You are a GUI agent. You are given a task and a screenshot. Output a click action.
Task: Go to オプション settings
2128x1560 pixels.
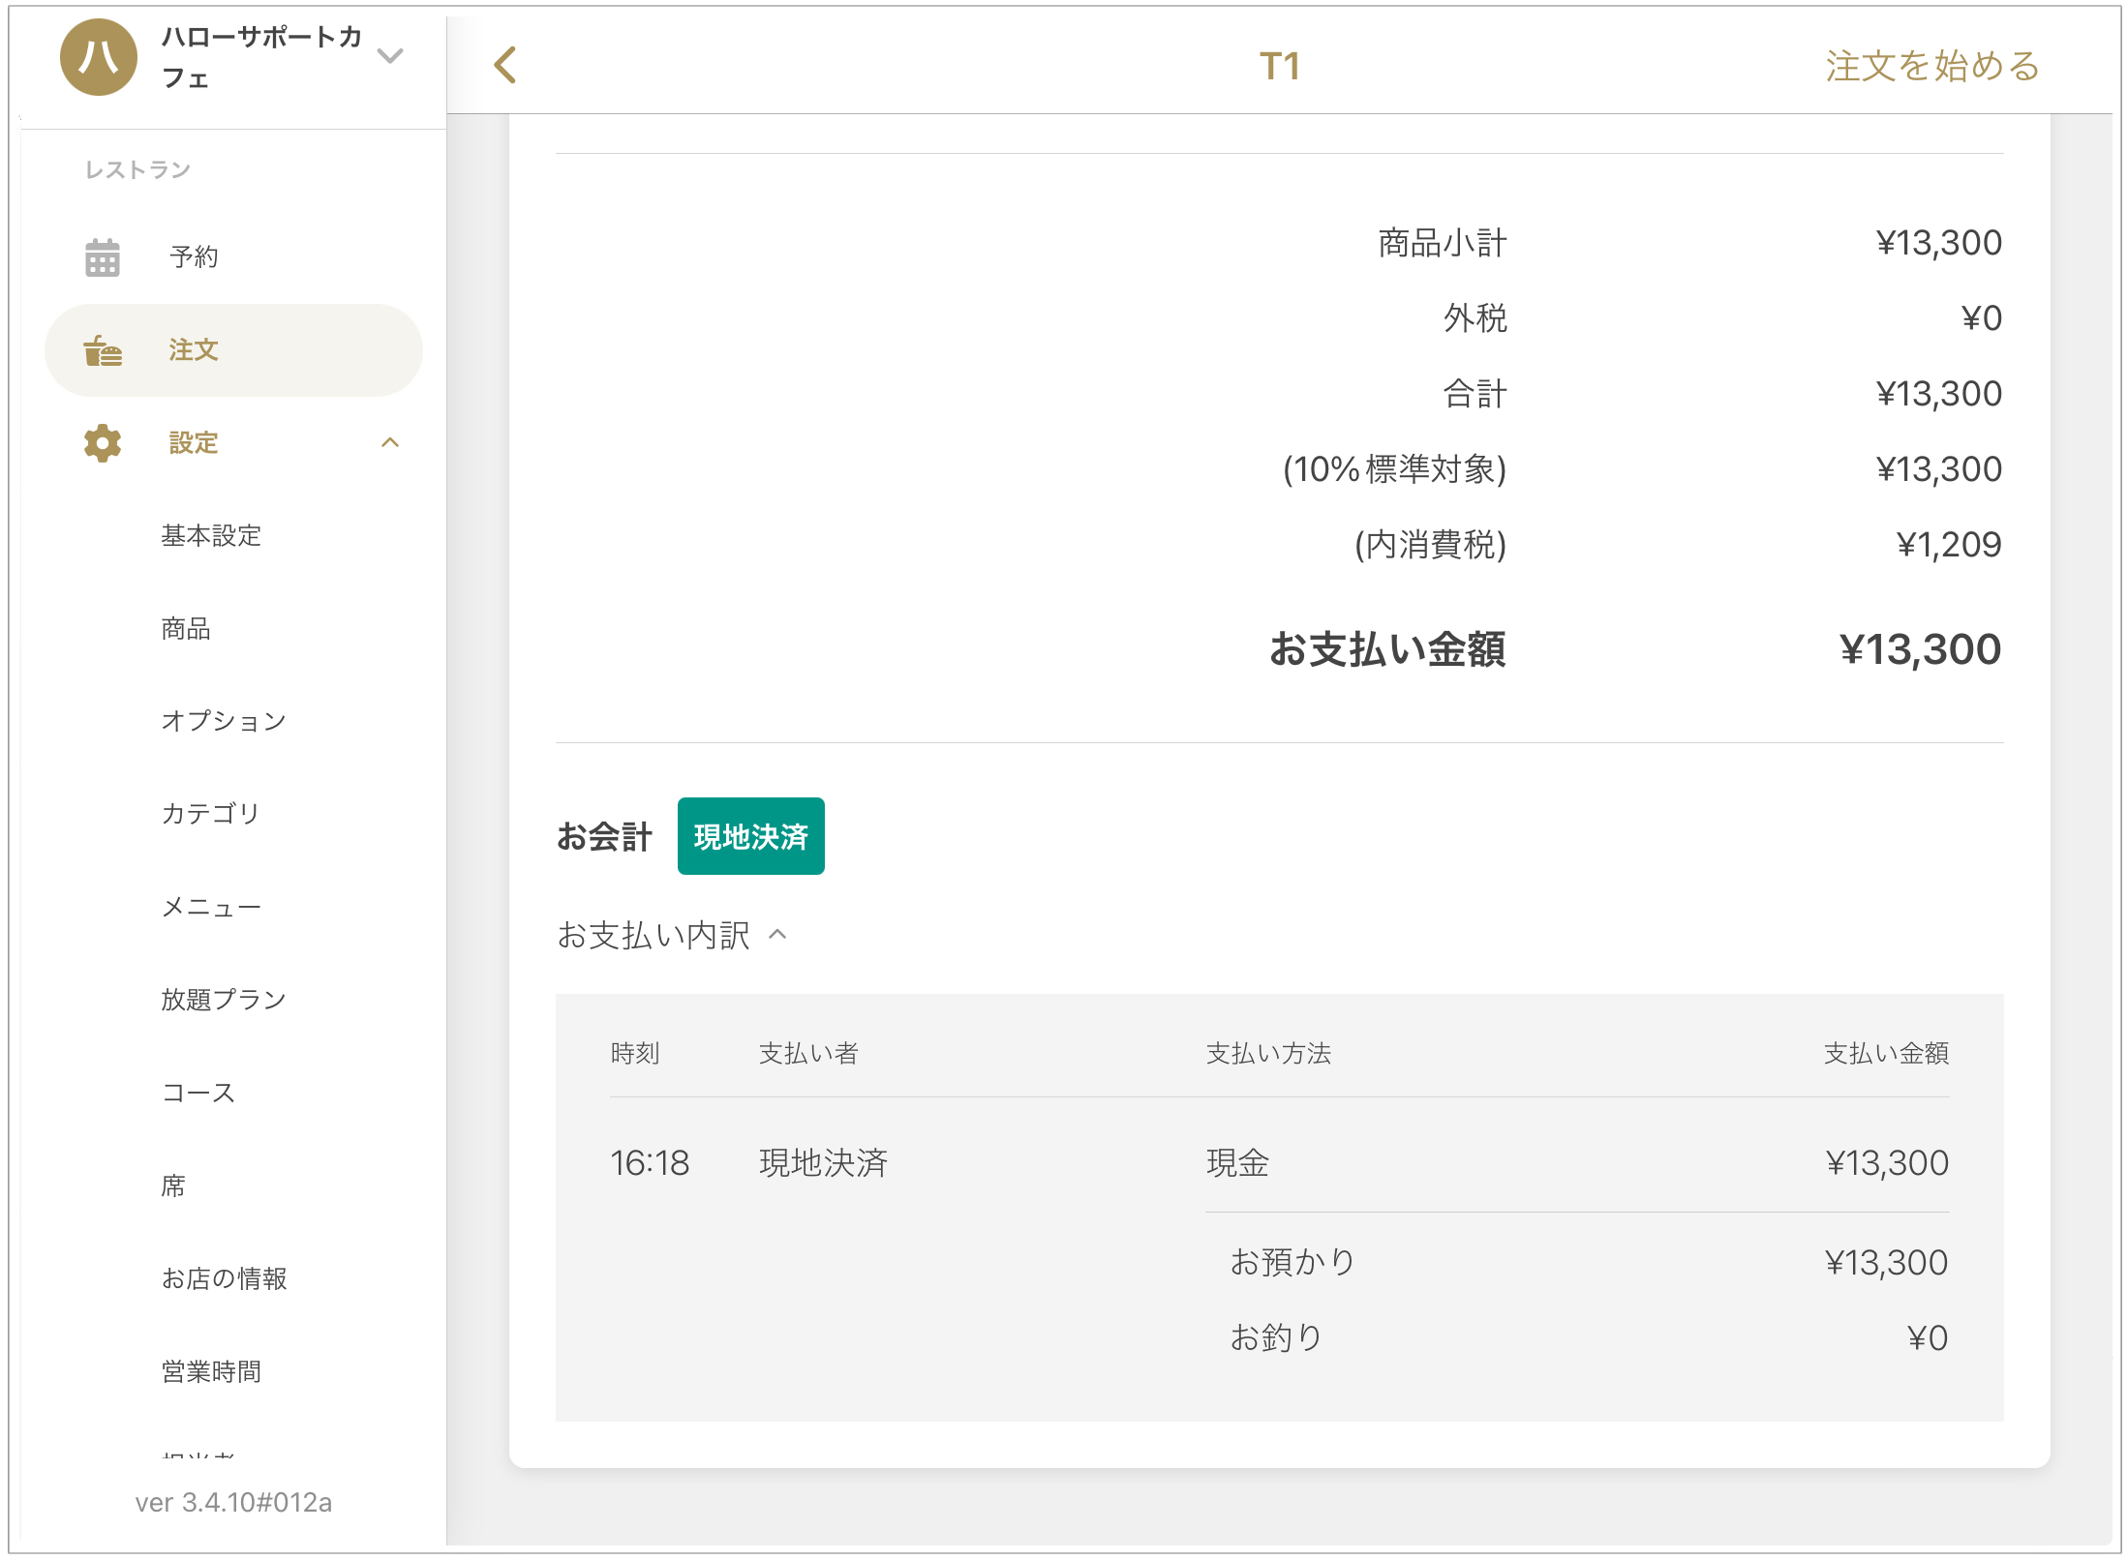(224, 721)
